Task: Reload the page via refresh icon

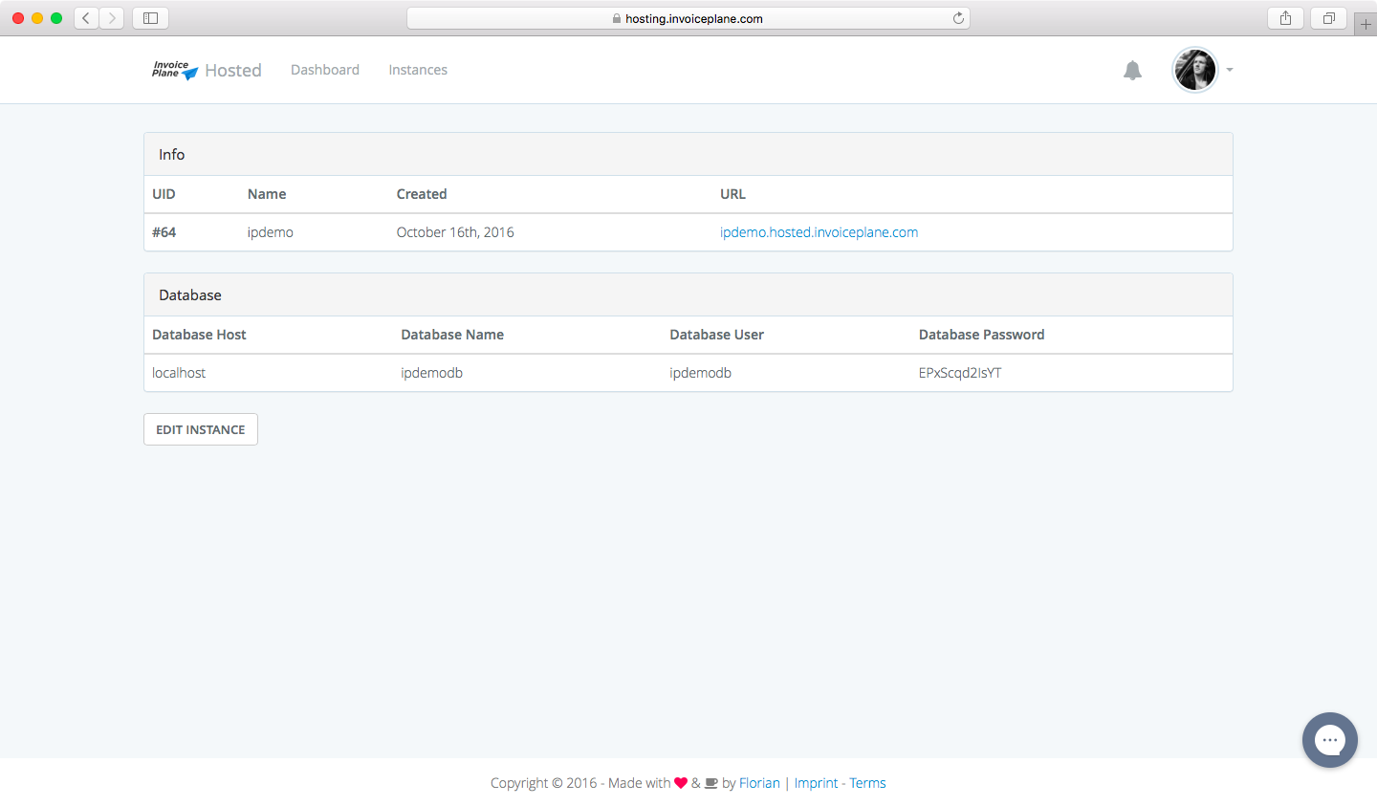Action: point(958,18)
